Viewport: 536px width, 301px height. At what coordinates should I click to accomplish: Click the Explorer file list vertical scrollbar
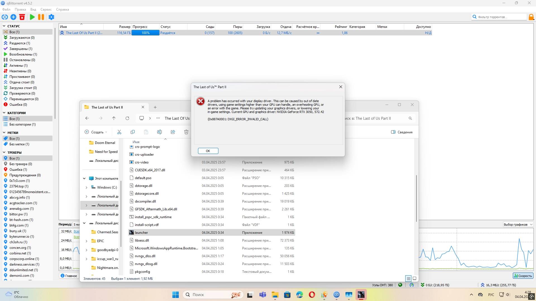(416, 198)
